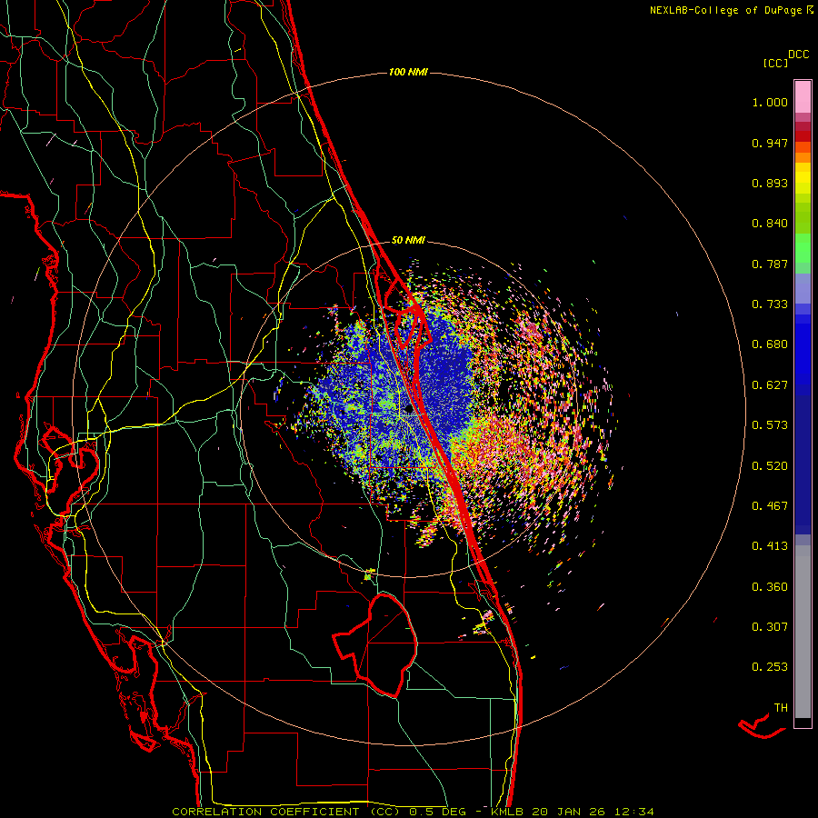The height and width of the screenshot is (818, 818).
Task: Click the 20 JAN 26 date text
Action: tap(569, 812)
